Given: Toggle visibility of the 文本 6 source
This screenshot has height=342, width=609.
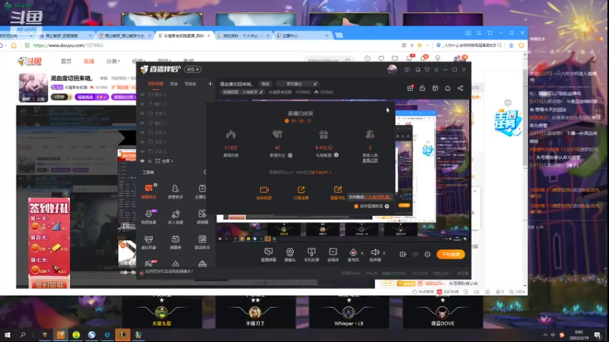Looking at the screenshot, I should (x=142, y=132).
